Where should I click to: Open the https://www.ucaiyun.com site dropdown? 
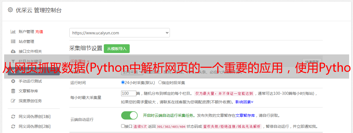pyautogui.click(x=120, y=33)
